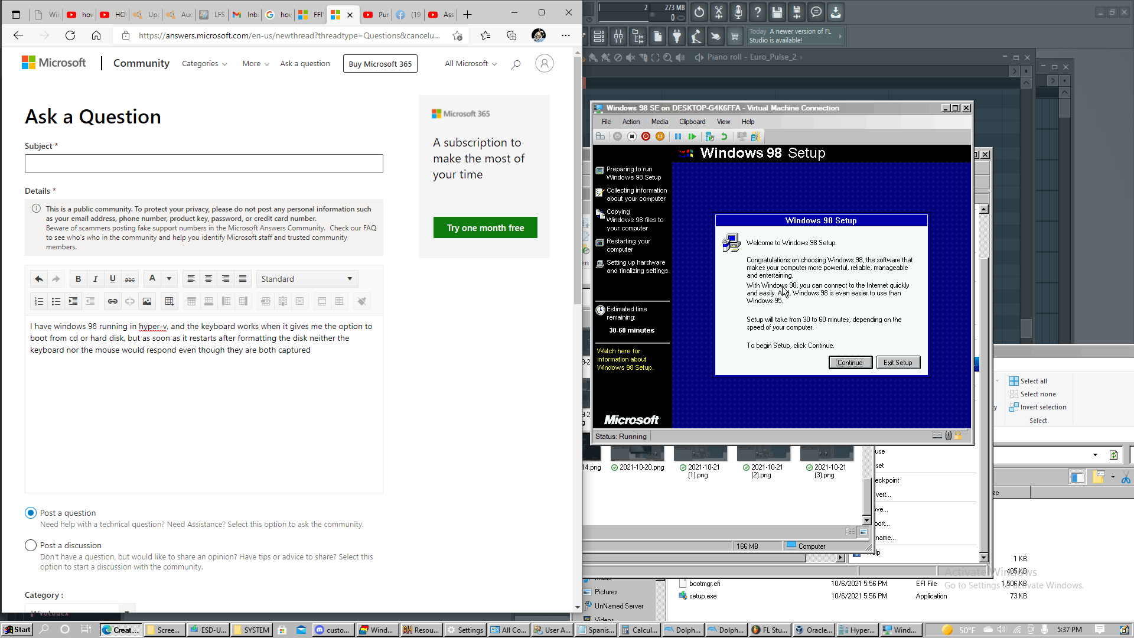The height and width of the screenshot is (638, 1134).
Task: Click Bold in the post editor toolbar
Action: [78, 279]
